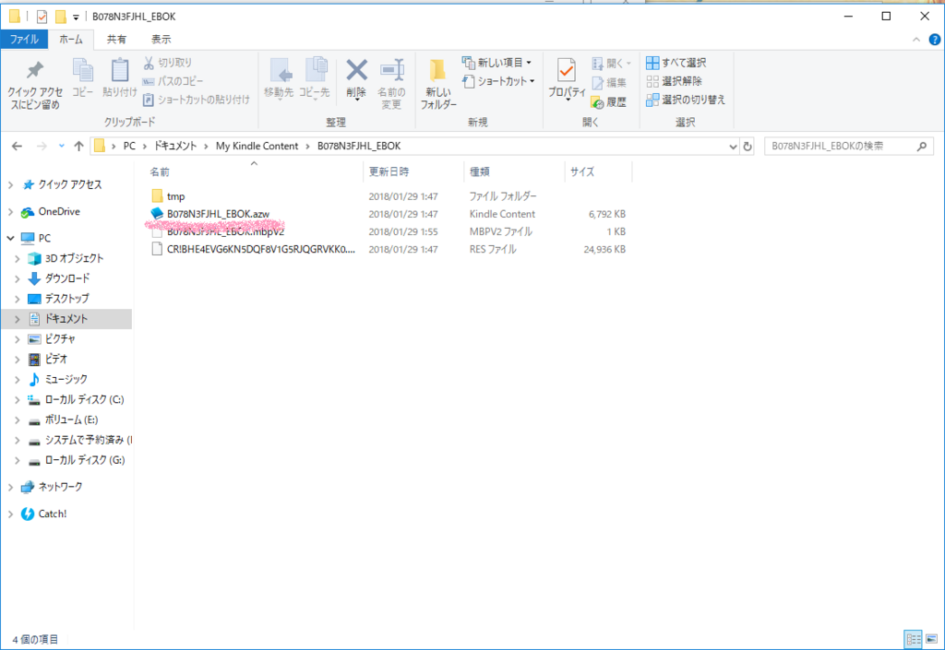Open recent locations dropdown arrow
The height and width of the screenshot is (650, 945).
click(x=62, y=147)
